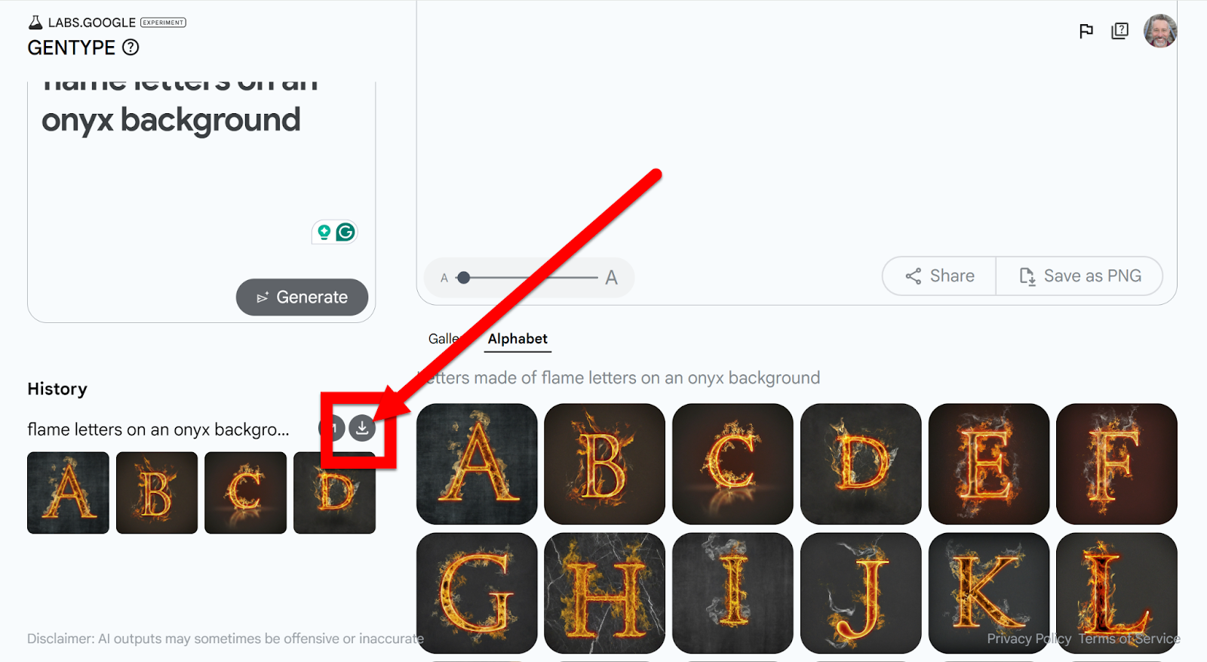Open history thumbnail of letter B

(157, 493)
